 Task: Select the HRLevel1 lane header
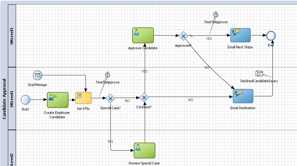click(12, 98)
